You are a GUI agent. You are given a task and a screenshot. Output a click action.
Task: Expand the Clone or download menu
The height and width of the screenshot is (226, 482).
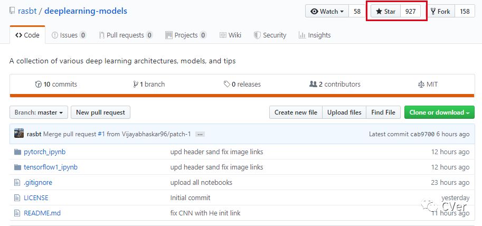tap(439, 112)
